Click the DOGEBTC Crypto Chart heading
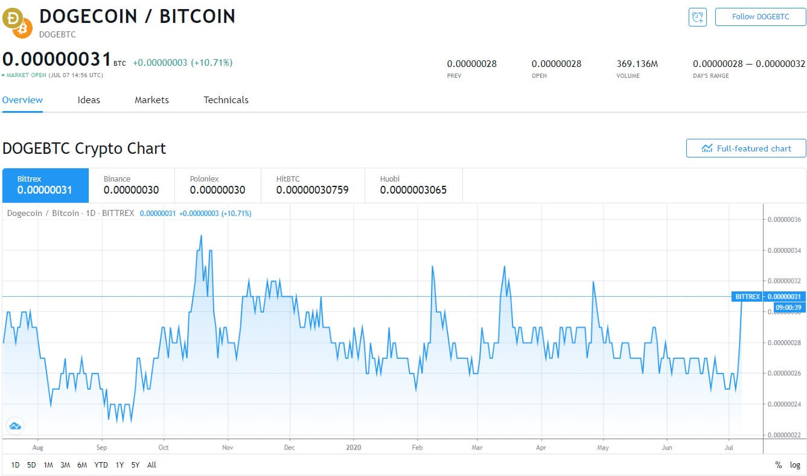This screenshot has height=476, width=807. click(84, 148)
